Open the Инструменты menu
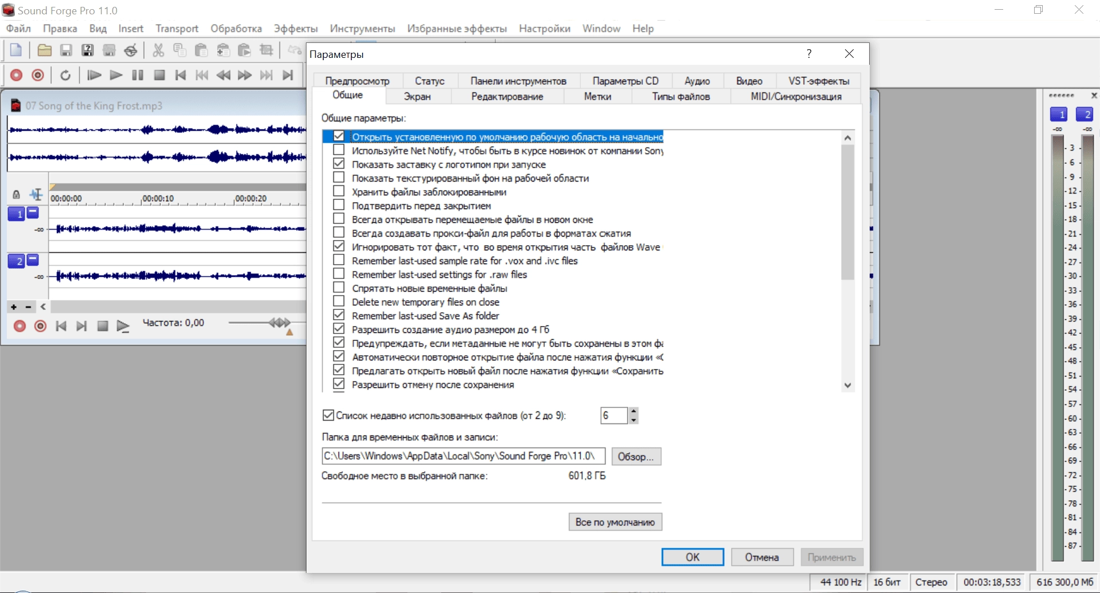Screen dimensions: 1100x593 coord(363,28)
